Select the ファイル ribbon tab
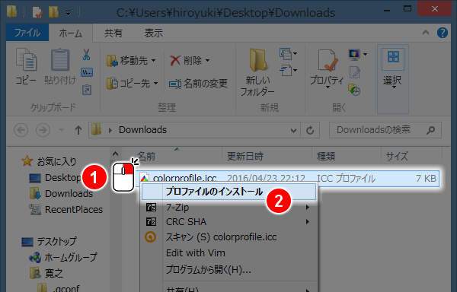This screenshot has height=292, width=457. pos(27,33)
